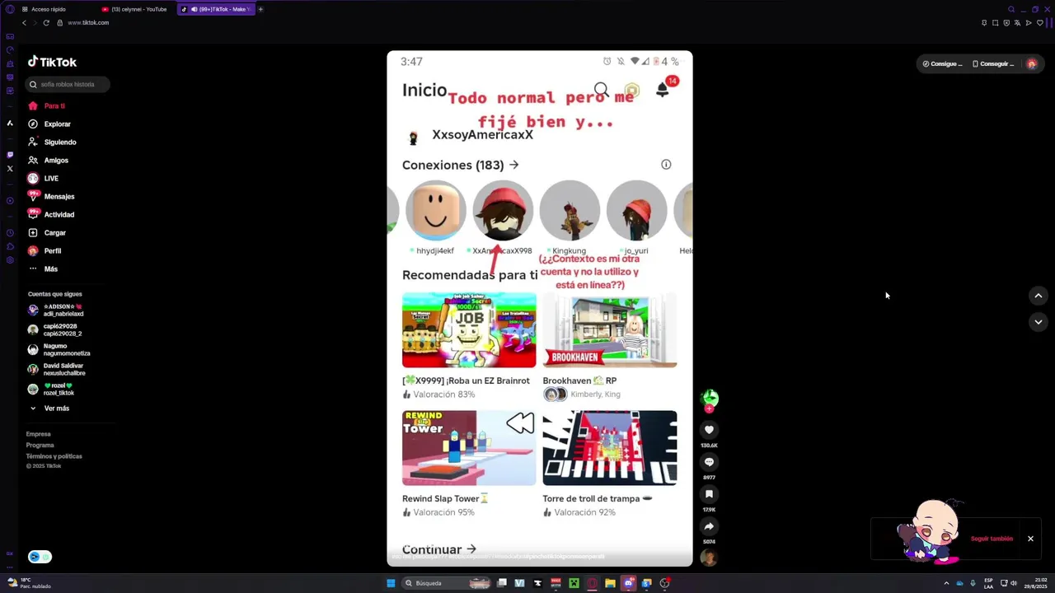Open the taskbar weather widget

pyautogui.click(x=30, y=583)
